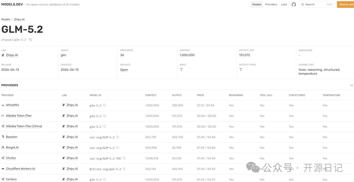Open the Zhipu AI breadcrumb link
This screenshot has height=182, width=354.
click(x=19, y=19)
